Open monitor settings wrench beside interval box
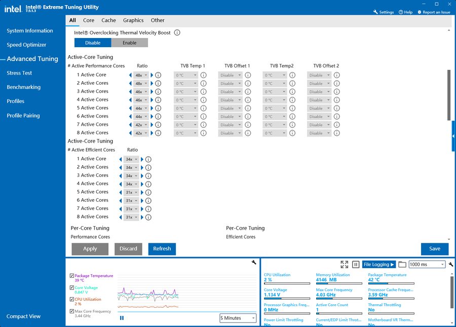The width and height of the screenshot is (456, 327). pyautogui.click(x=451, y=265)
